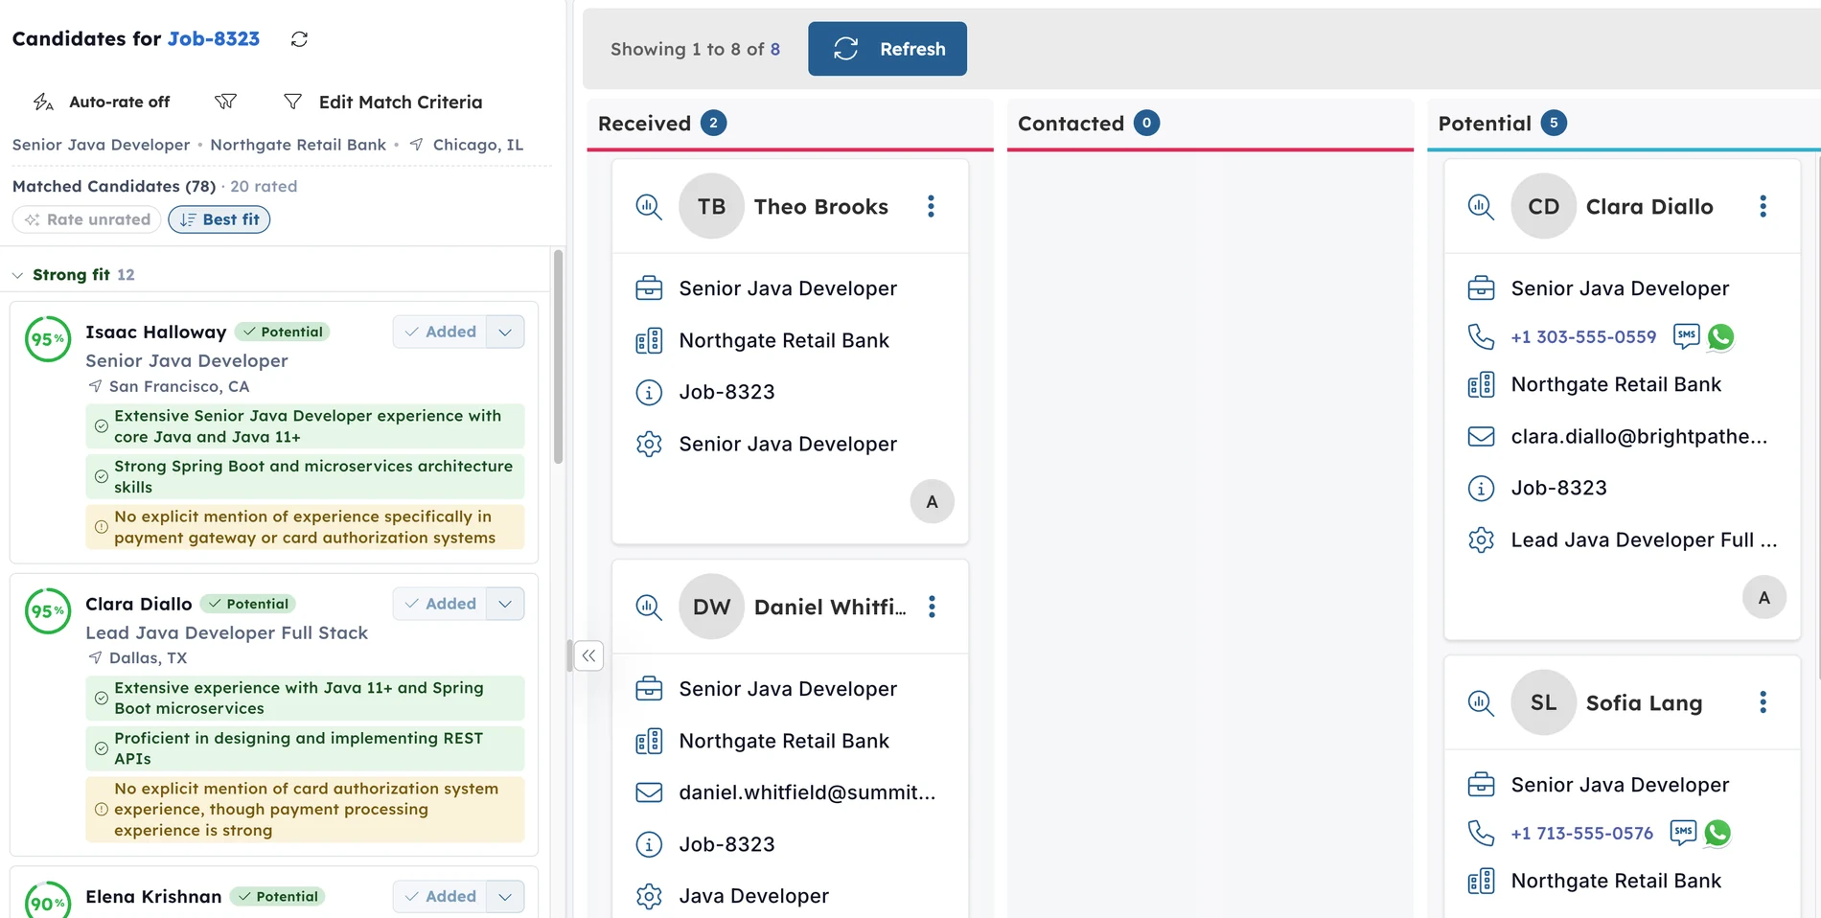
Task: Click the A badge on Clara Diallo card
Action: [1763, 597]
